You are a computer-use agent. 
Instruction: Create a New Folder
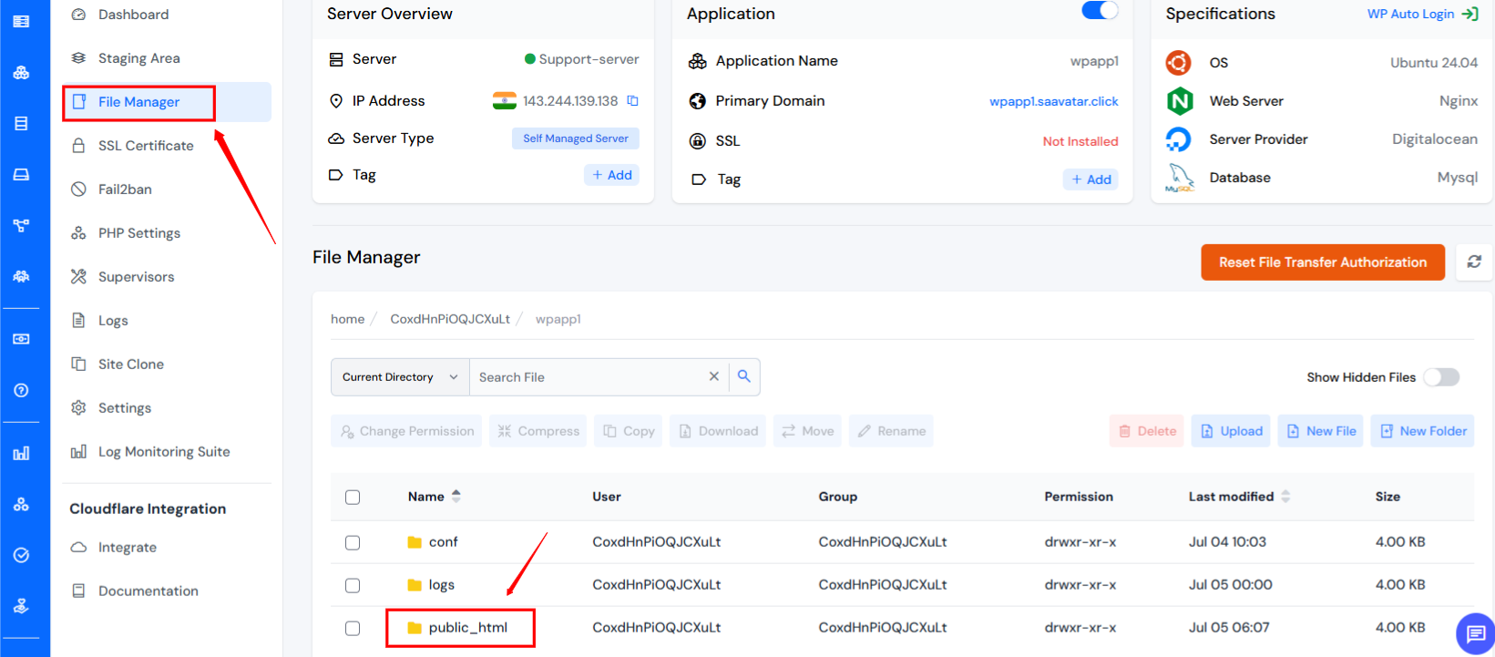tap(1423, 431)
